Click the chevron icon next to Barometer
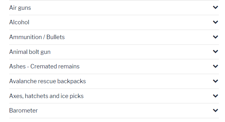The height and width of the screenshot is (122, 225). [x=215, y=110]
